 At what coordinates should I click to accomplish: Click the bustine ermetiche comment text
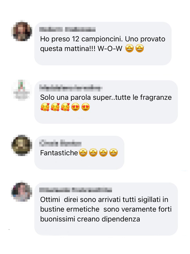[x=106, y=209]
